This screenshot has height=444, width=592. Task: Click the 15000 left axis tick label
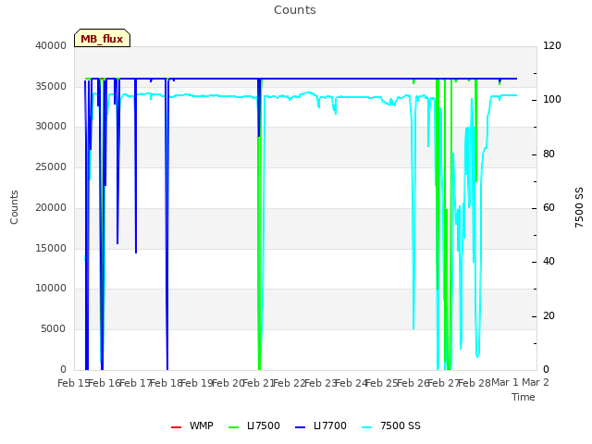tap(51, 249)
